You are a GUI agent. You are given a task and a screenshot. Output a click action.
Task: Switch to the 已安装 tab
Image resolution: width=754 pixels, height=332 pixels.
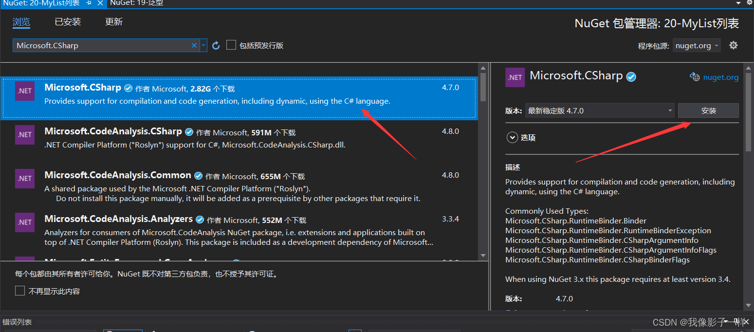(x=67, y=21)
